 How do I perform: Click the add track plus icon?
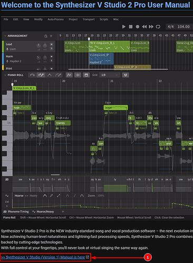51,36
